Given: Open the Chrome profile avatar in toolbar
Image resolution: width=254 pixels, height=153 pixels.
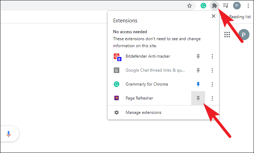Looking at the screenshot, I should click(x=237, y=6).
